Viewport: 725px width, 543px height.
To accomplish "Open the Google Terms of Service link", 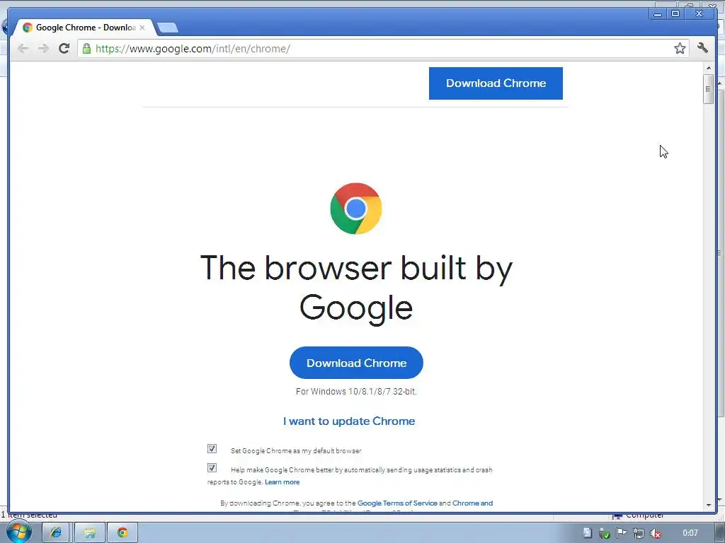I will [x=397, y=503].
